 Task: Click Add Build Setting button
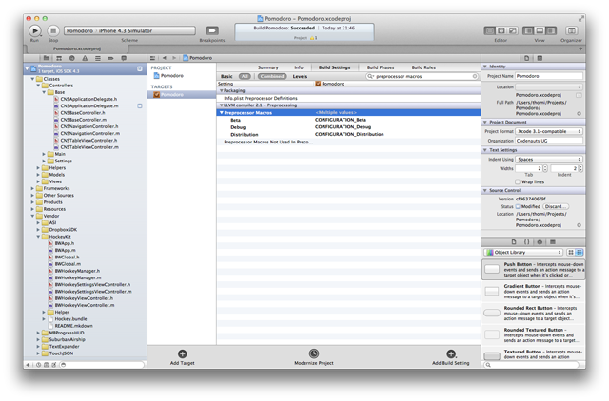coord(450,357)
